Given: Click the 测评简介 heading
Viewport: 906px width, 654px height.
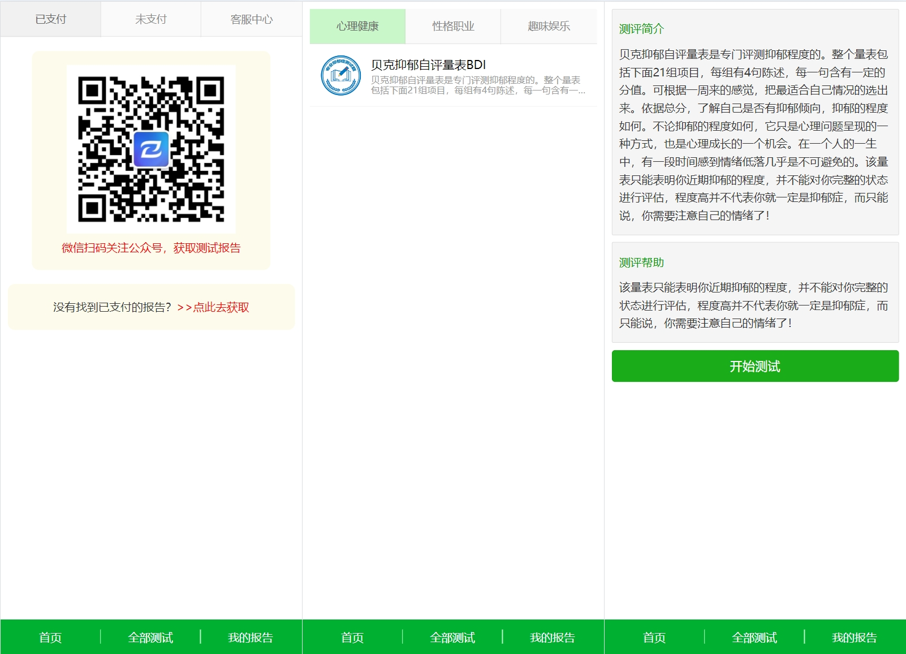Looking at the screenshot, I should pos(641,29).
